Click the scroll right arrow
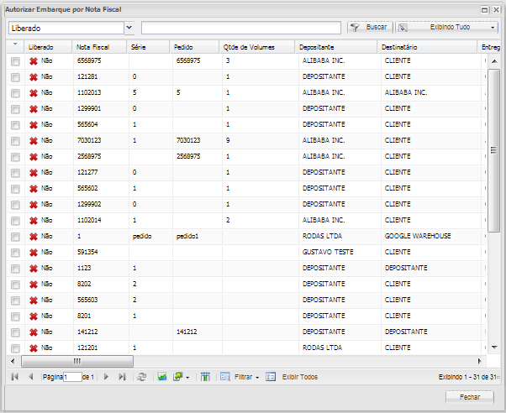Viewport: 506px width, 413px height. coord(480,361)
